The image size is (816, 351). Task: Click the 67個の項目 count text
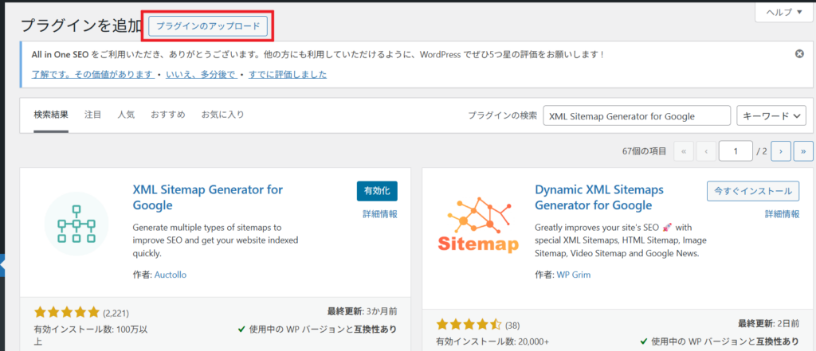(x=644, y=151)
